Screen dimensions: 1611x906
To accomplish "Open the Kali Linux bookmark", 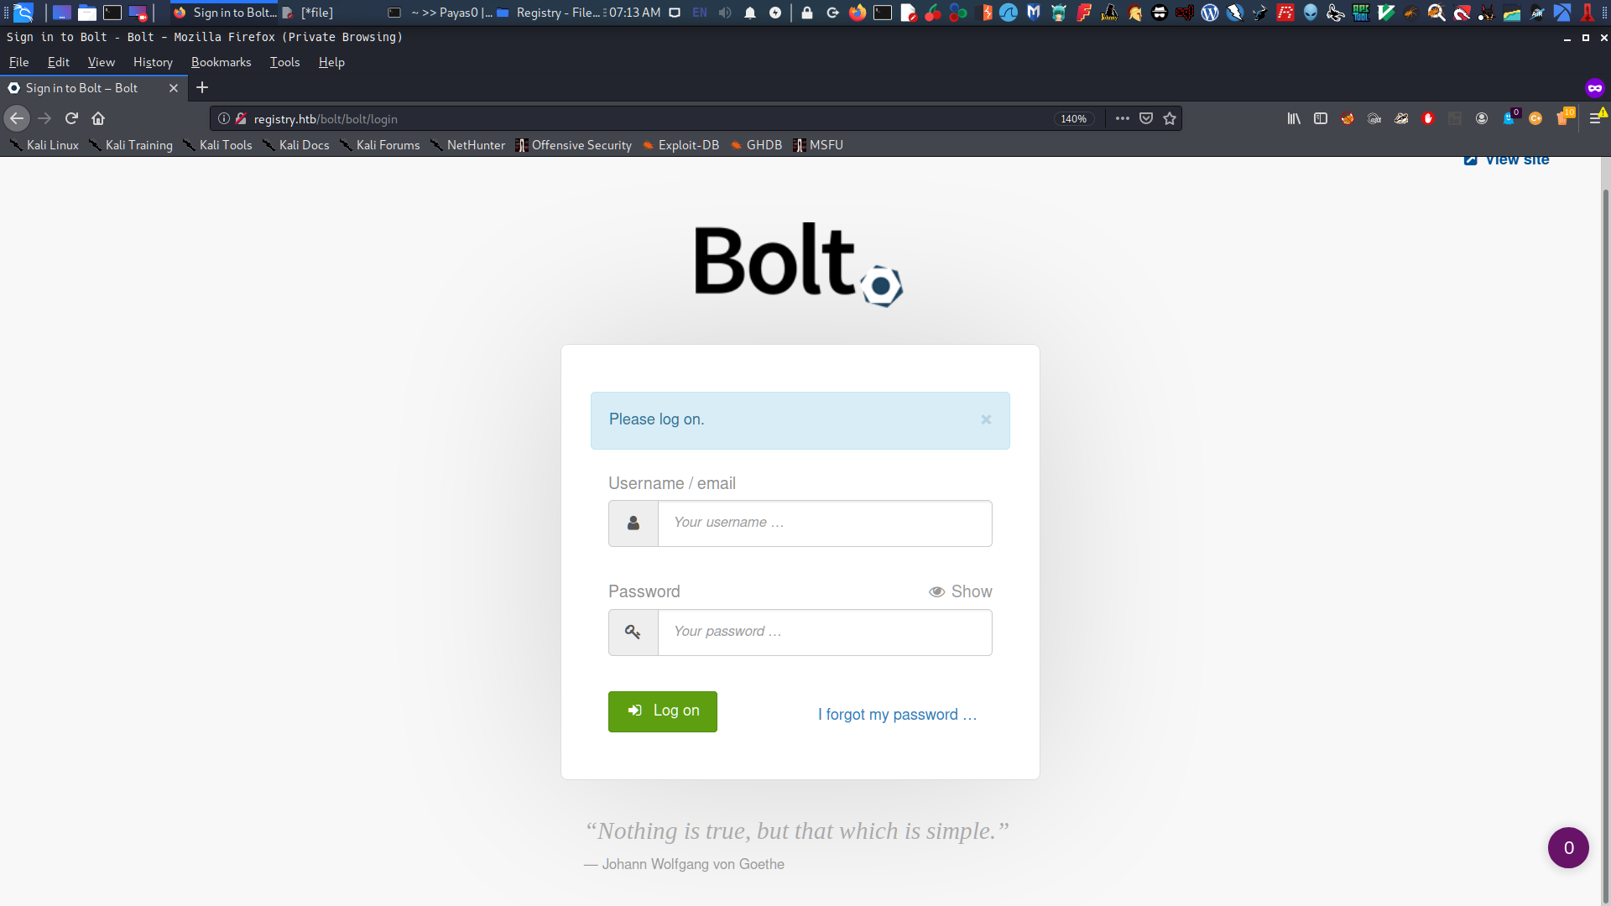I will 44,145.
